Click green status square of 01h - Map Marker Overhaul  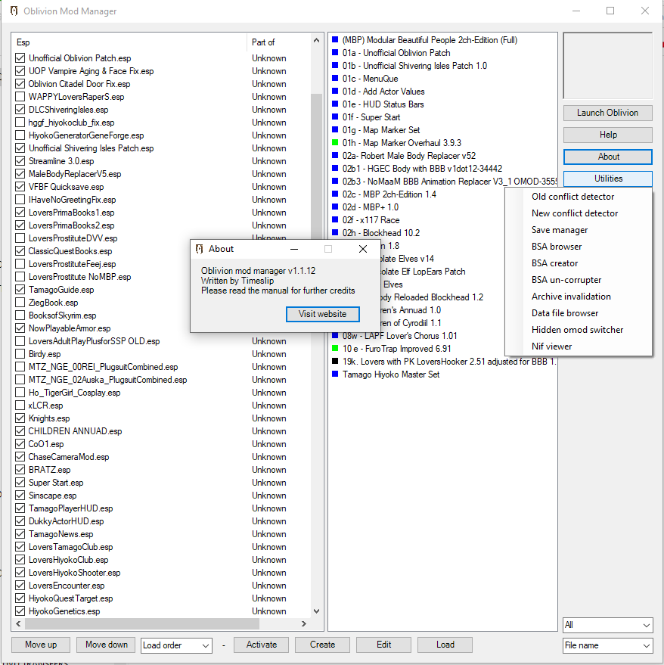click(x=335, y=142)
